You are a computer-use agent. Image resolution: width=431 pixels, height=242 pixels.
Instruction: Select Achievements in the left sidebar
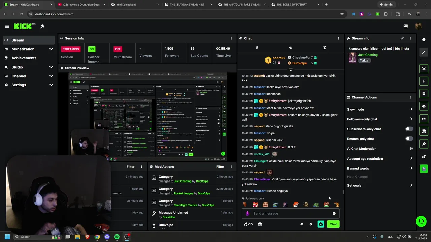tap(28, 58)
